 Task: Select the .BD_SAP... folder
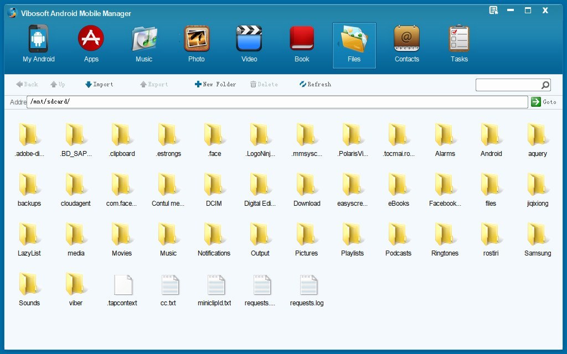(75, 140)
